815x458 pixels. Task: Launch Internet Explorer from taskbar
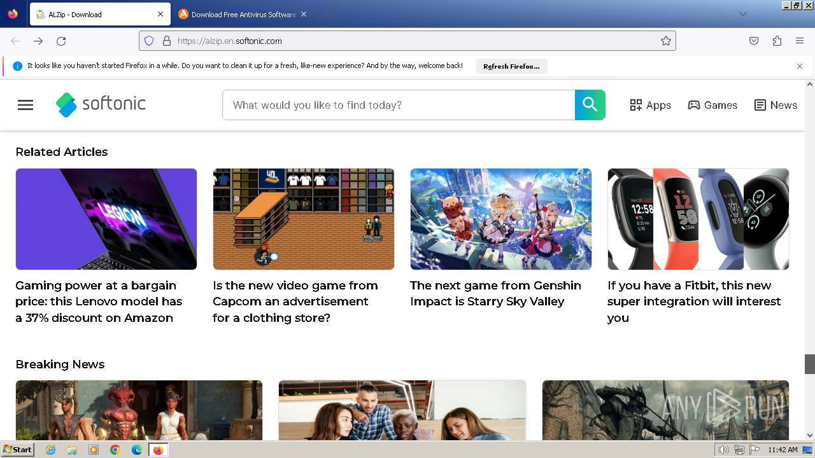point(50,450)
